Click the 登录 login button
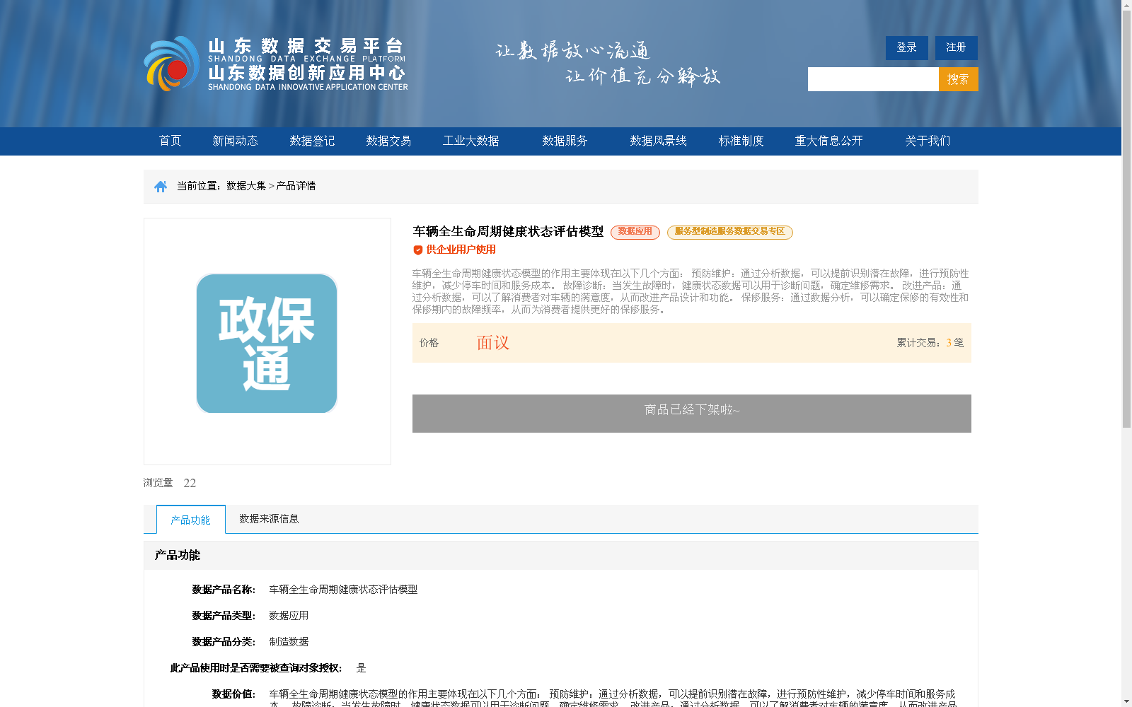The image size is (1132, 707). pyautogui.click(x=907, y=48)
